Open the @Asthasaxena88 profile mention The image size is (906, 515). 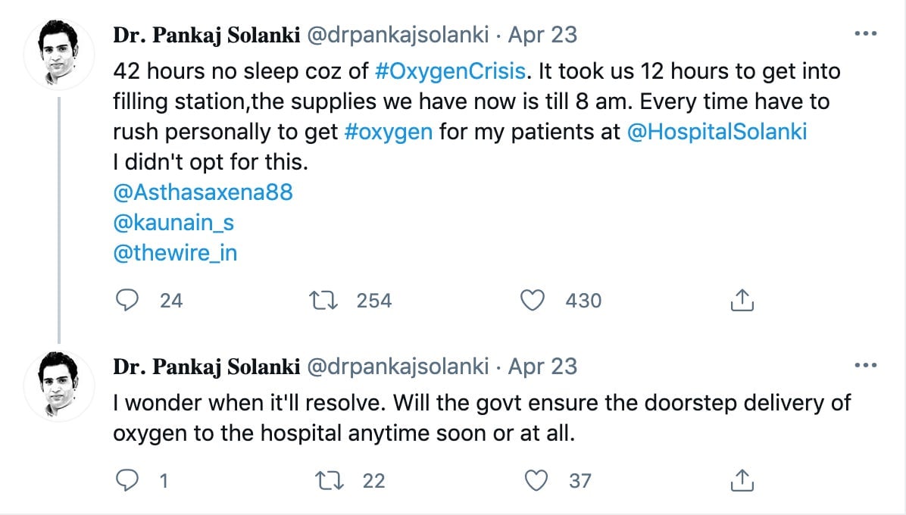(203, 192)
